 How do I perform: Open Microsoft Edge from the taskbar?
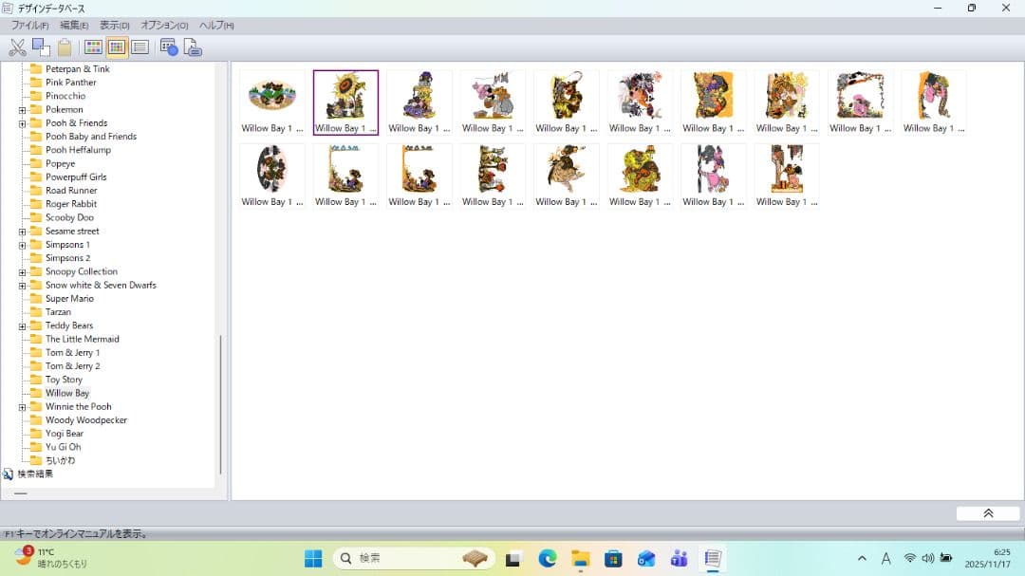[548, 559]
